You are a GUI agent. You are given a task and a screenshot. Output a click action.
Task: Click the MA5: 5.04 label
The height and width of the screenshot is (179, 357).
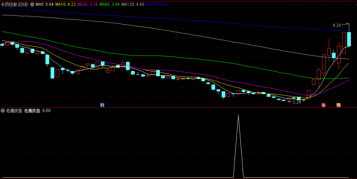click(45, 4)
